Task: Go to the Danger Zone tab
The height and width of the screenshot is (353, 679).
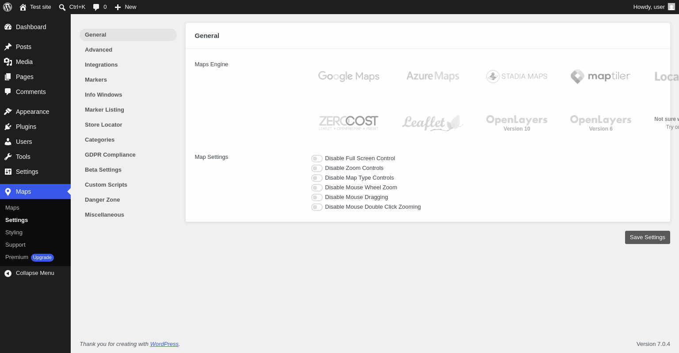Action: (x=128, y=200)
